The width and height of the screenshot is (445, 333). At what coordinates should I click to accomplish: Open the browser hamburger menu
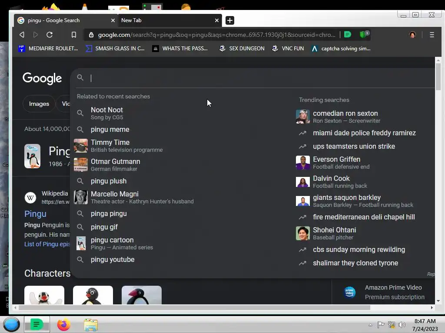pyautogui.click(x=432, y=35)
